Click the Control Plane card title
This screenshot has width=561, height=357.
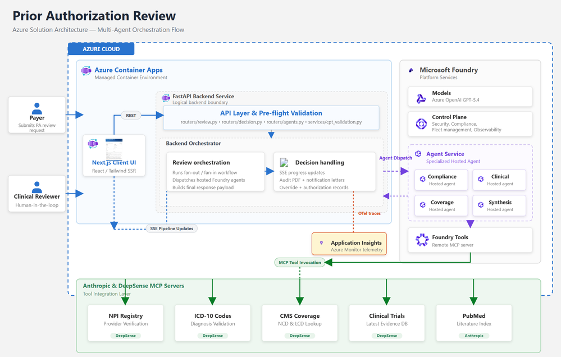tap(449, 117)
